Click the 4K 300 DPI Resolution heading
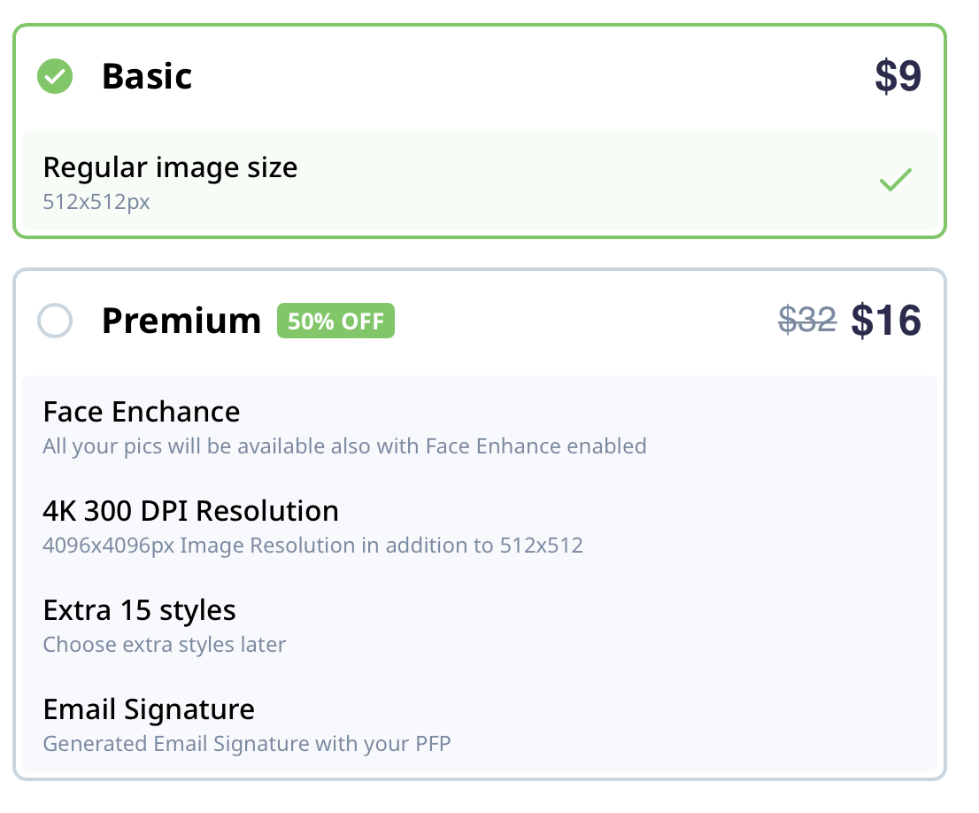The width and height of the screenshot is (979, 813). (190, 511)
